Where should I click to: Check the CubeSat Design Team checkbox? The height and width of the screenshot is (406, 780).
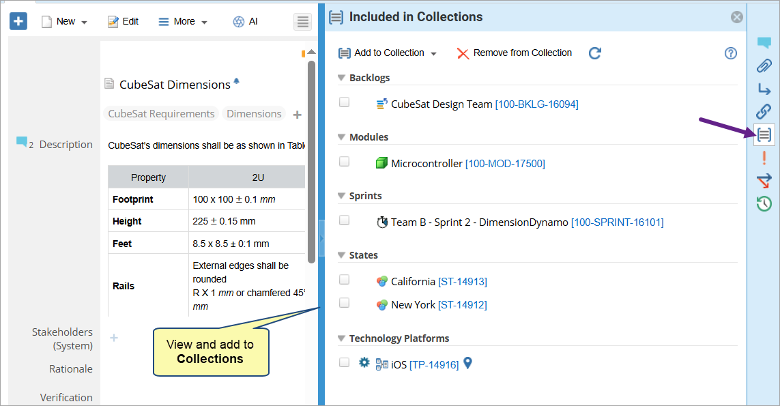(x=345, y=102)
